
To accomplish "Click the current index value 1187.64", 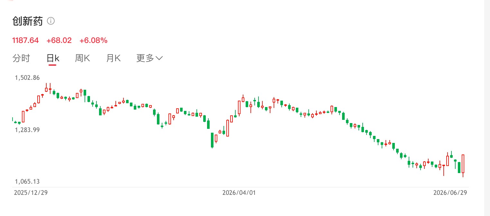I will click(25, 40).
